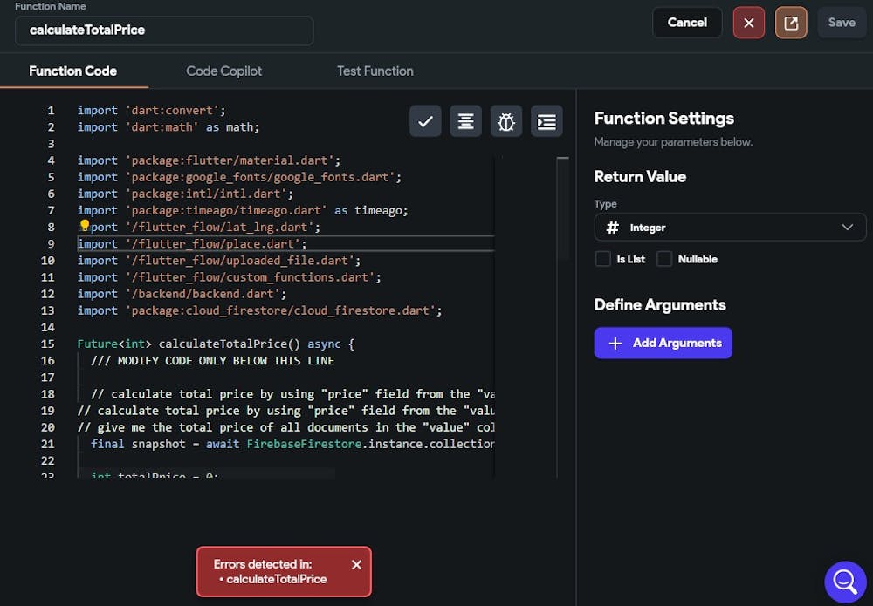
Task: Click the bug debug icon
Action: (506, 121)
